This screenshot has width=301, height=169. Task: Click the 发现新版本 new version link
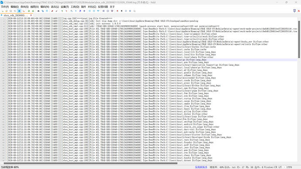click(x=201, y=167)
